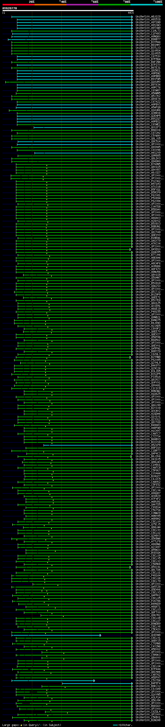Select UniRef100_C1MLT3 entry

pyautogui.click(x=148, y=31)
